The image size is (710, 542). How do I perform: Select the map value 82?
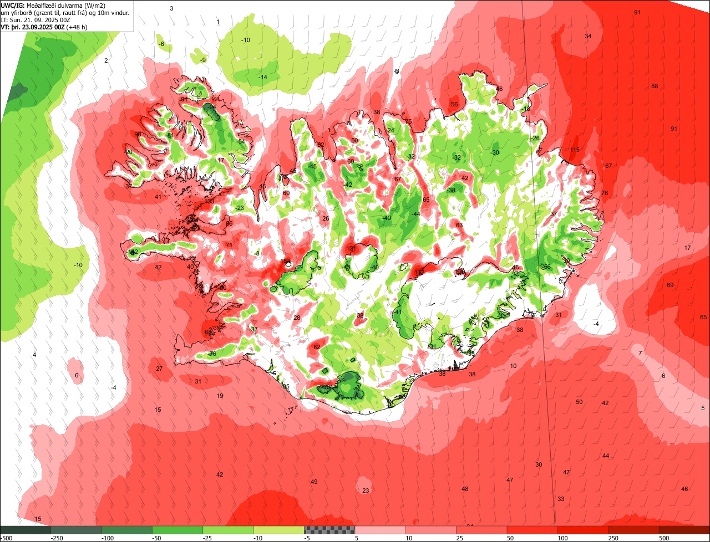317,347
